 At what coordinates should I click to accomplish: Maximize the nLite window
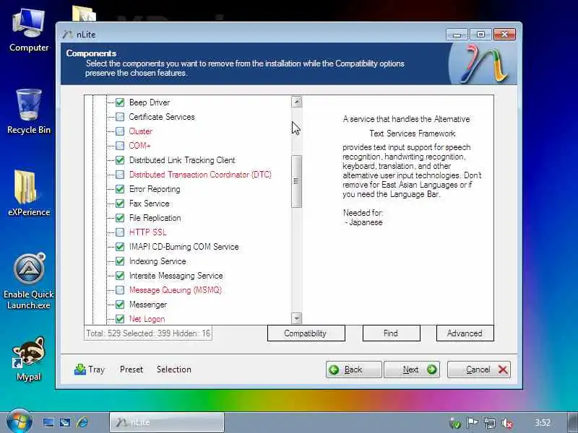480,34
